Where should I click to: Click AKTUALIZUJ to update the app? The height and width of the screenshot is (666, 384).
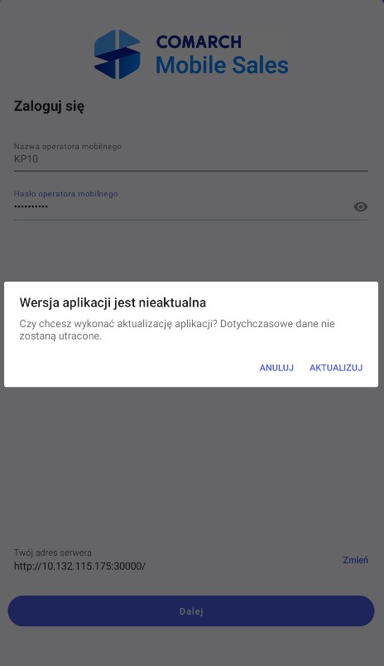(x=336, y=368)
